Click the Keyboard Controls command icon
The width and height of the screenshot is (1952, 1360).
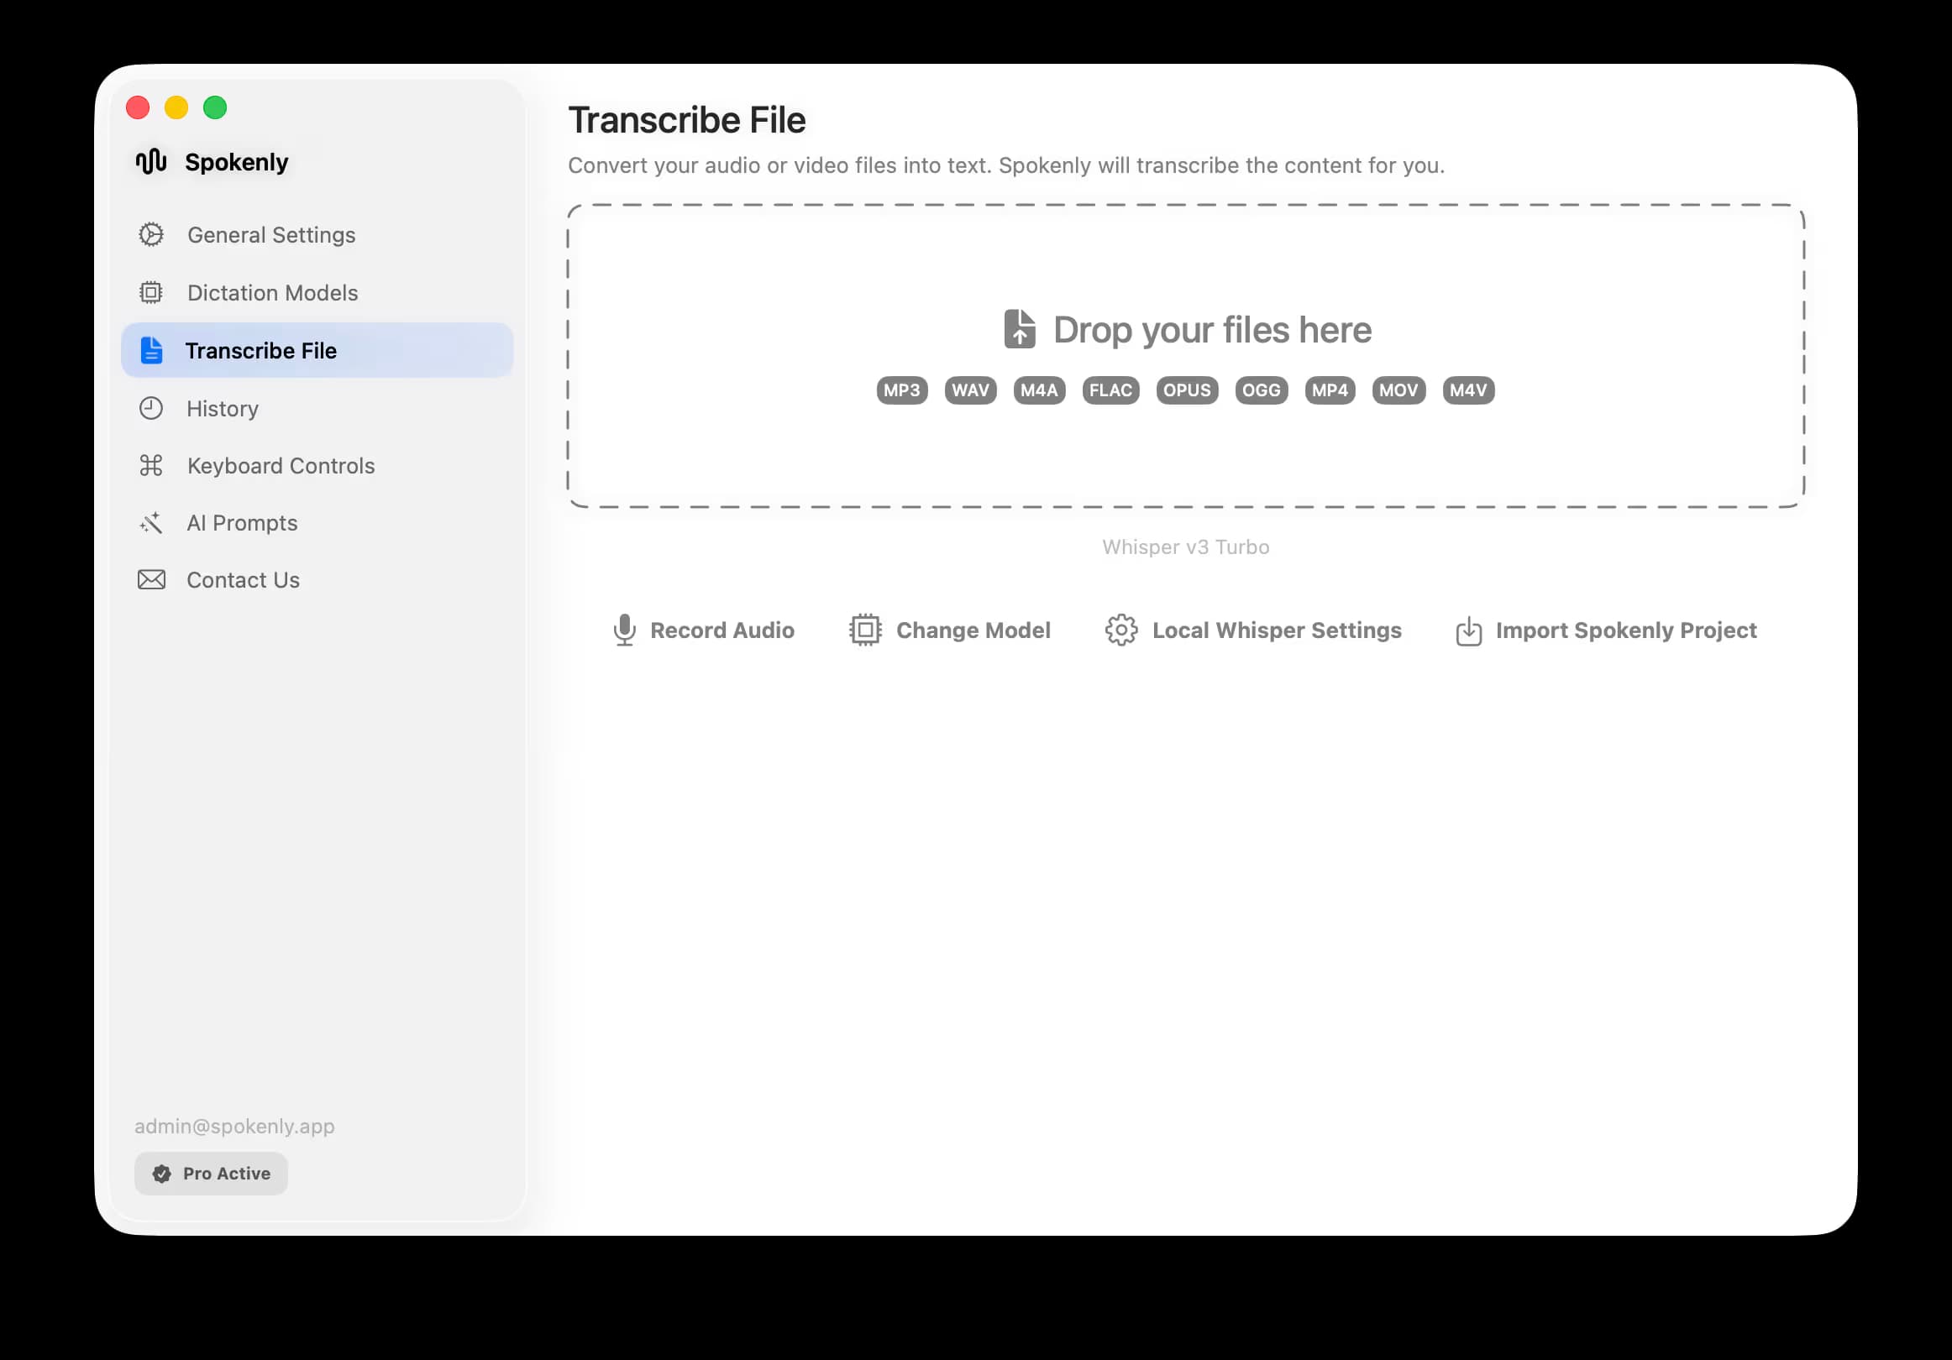coord(151,466)
